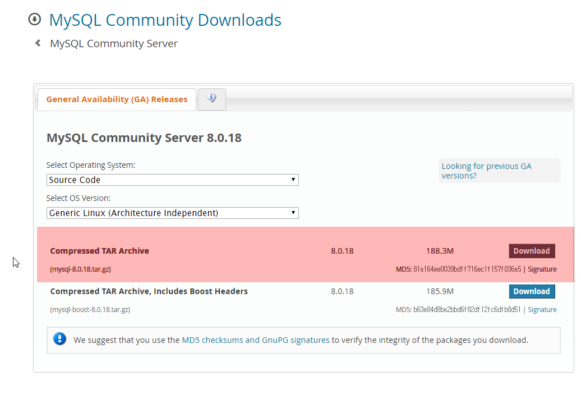The image size is (581, 408).
Task: Open Looking for previous GA versions link
Action: coord(486,171)
